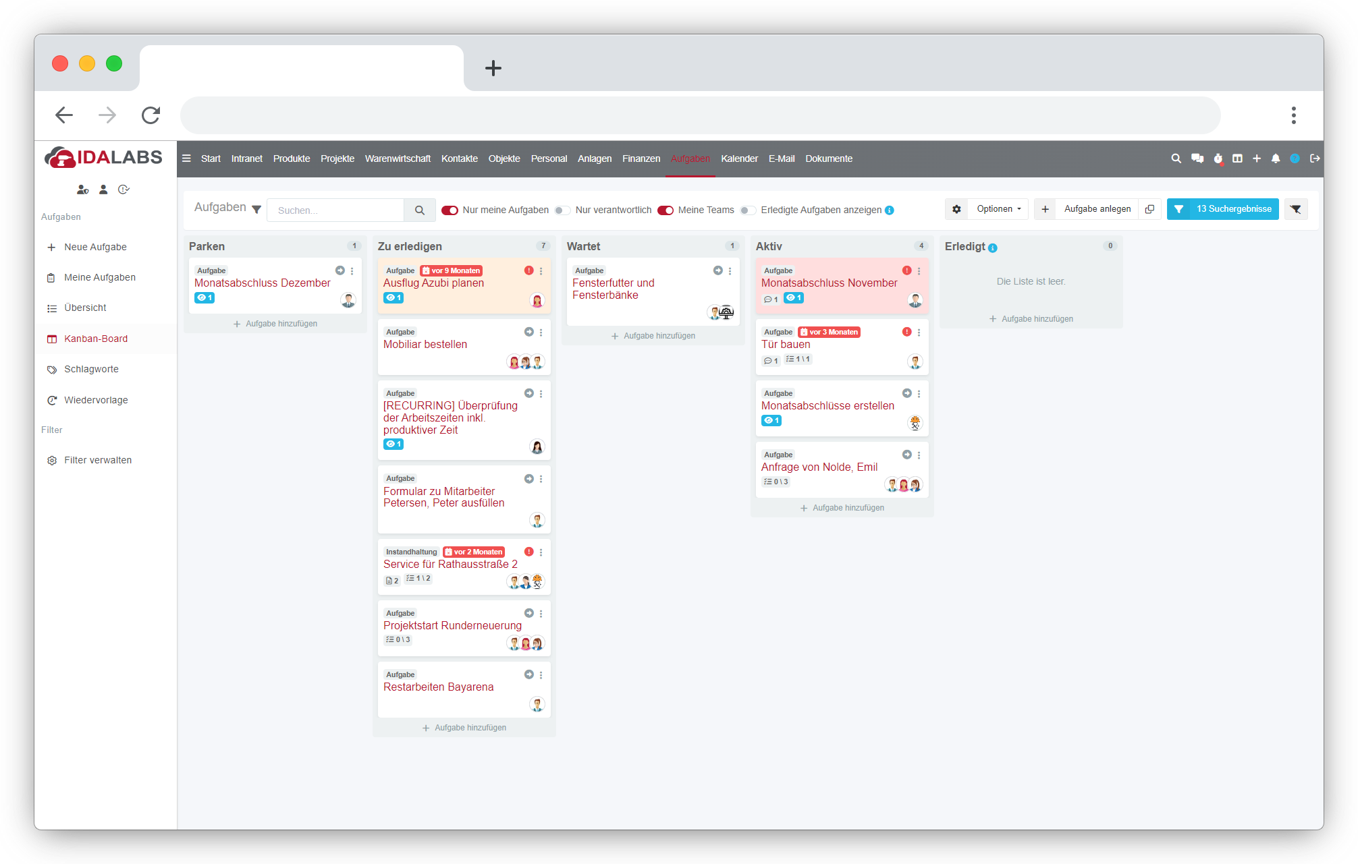Click the logout icon in top bar
Image resolution: width=1358 pixels, height=864 pixels.
pyautogui.click(x=1314, y=159)
